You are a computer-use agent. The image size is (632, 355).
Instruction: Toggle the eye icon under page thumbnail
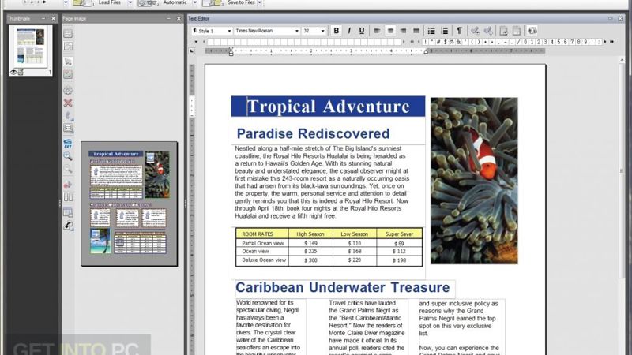pyautogui.click(x=13, y=73)
